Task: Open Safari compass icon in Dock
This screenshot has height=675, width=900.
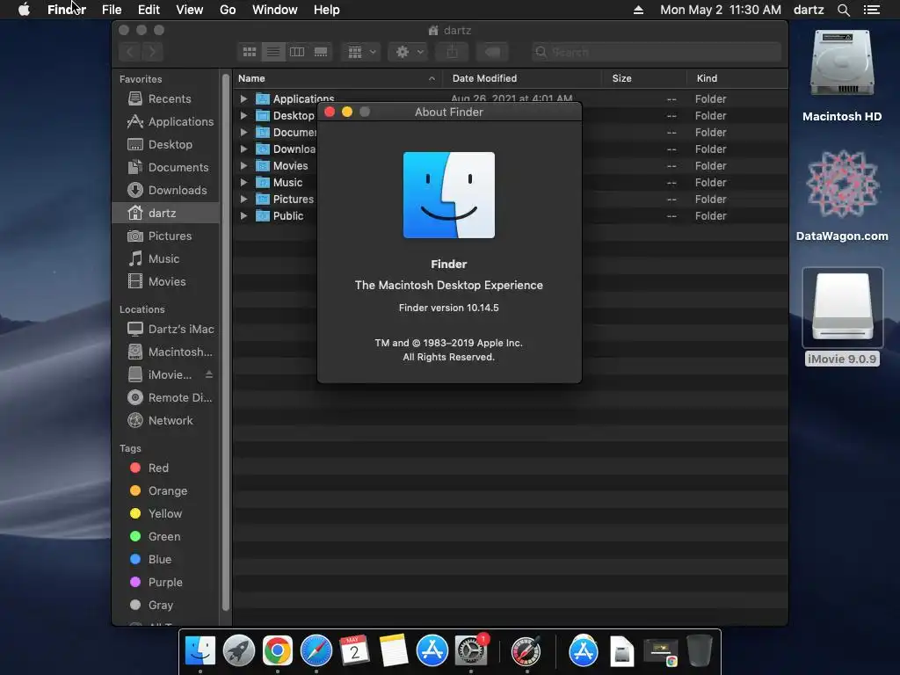Action: point(316,650)
